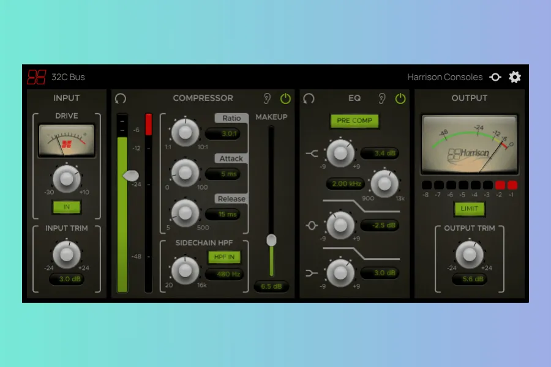Screen dimensions: 551x367
Task: Click the Output Trim knob
Action: click(469, 254)
